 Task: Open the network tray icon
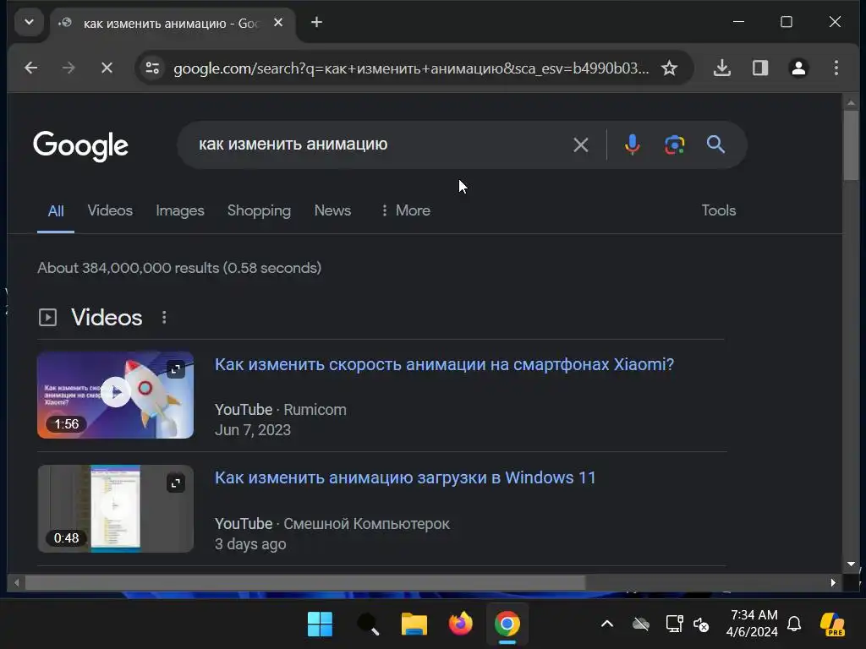pos(674,624)
